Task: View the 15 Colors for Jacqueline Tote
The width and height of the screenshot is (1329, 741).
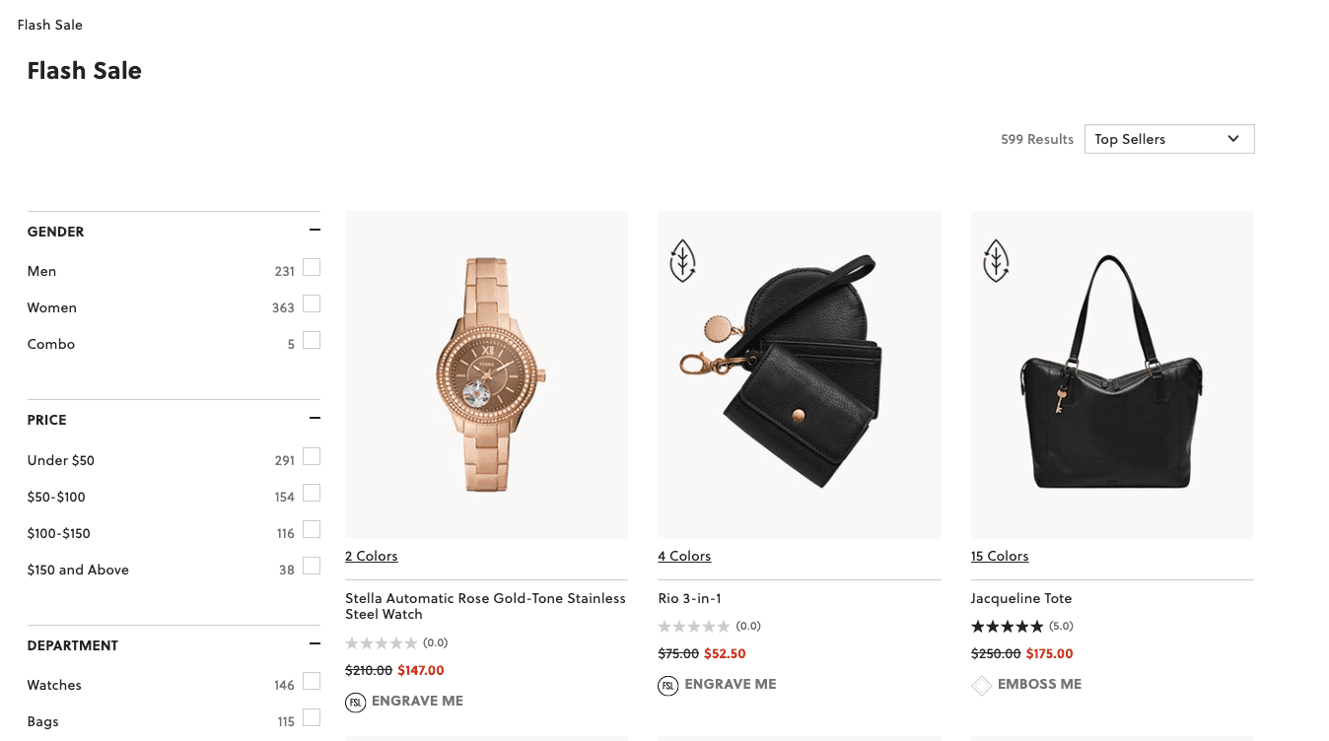Action: pos(1000,556)
